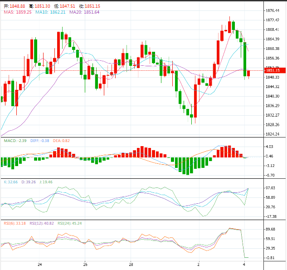Click the DEA: 0.82 indicator label
Viewport: 287px width, 270px height.
coord(61,141)
